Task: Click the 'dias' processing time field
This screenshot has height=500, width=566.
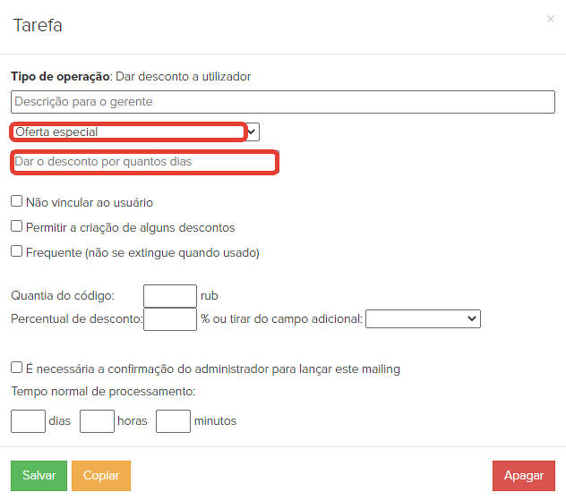Action: (x=28, y=420)
